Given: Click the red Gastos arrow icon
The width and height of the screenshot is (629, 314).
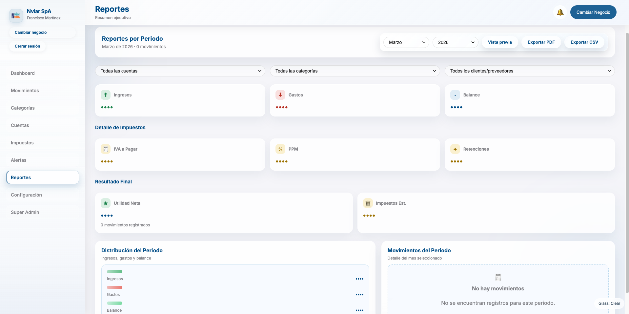Looking at the screenshot, I should point(280,95).
